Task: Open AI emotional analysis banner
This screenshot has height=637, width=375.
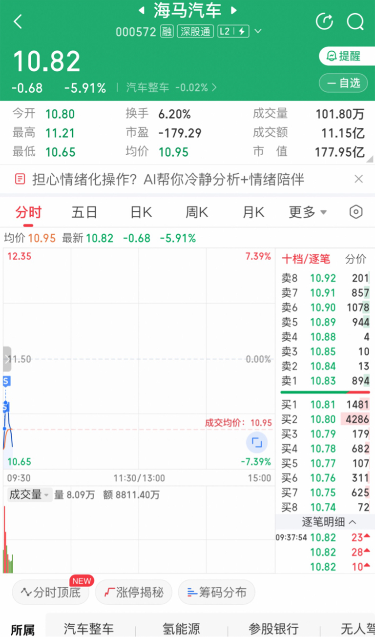Action: [x=168, y=179]
